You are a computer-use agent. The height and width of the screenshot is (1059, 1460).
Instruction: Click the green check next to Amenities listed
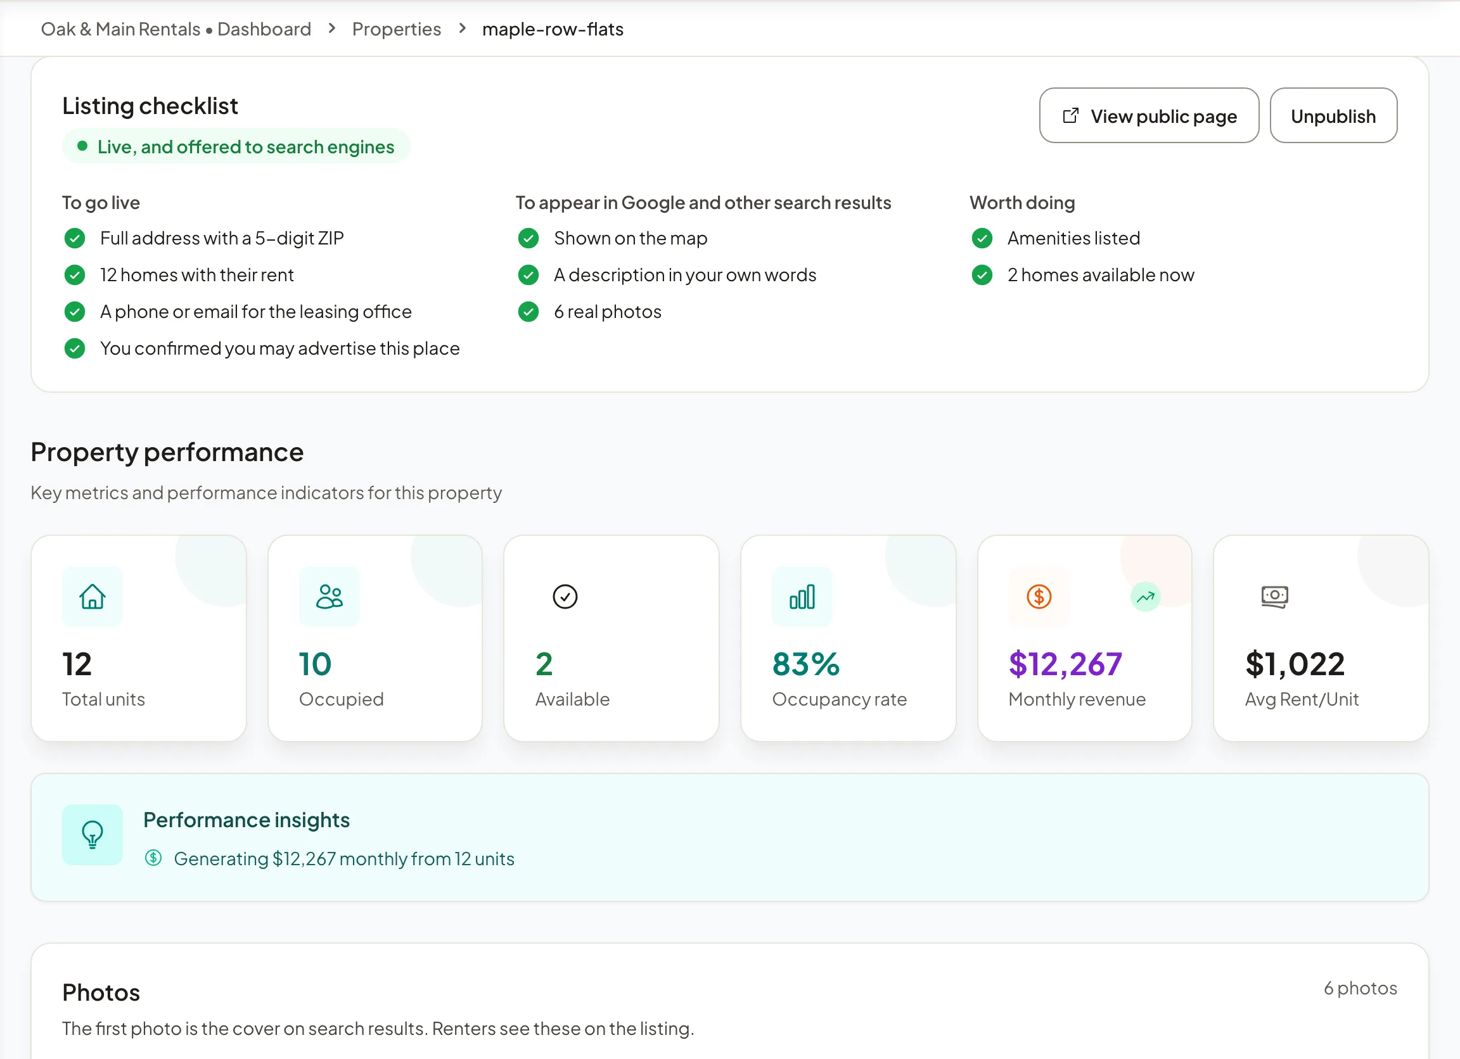(x=982, y=238)
